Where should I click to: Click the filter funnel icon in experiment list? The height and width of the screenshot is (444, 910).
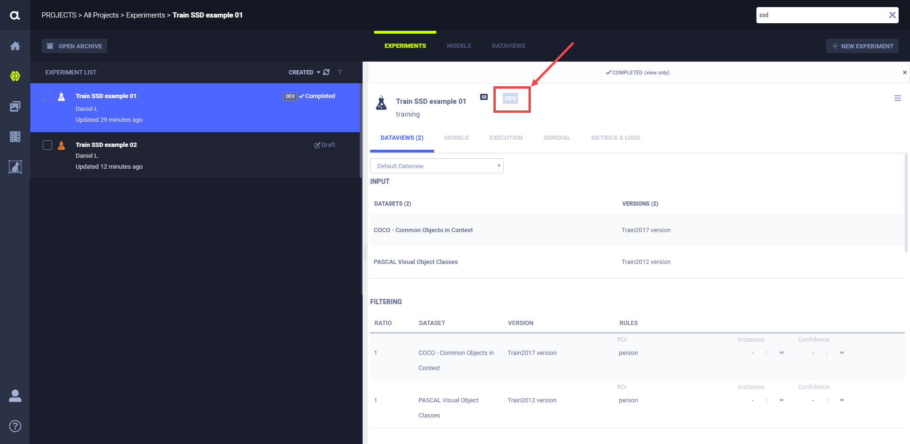340,72
